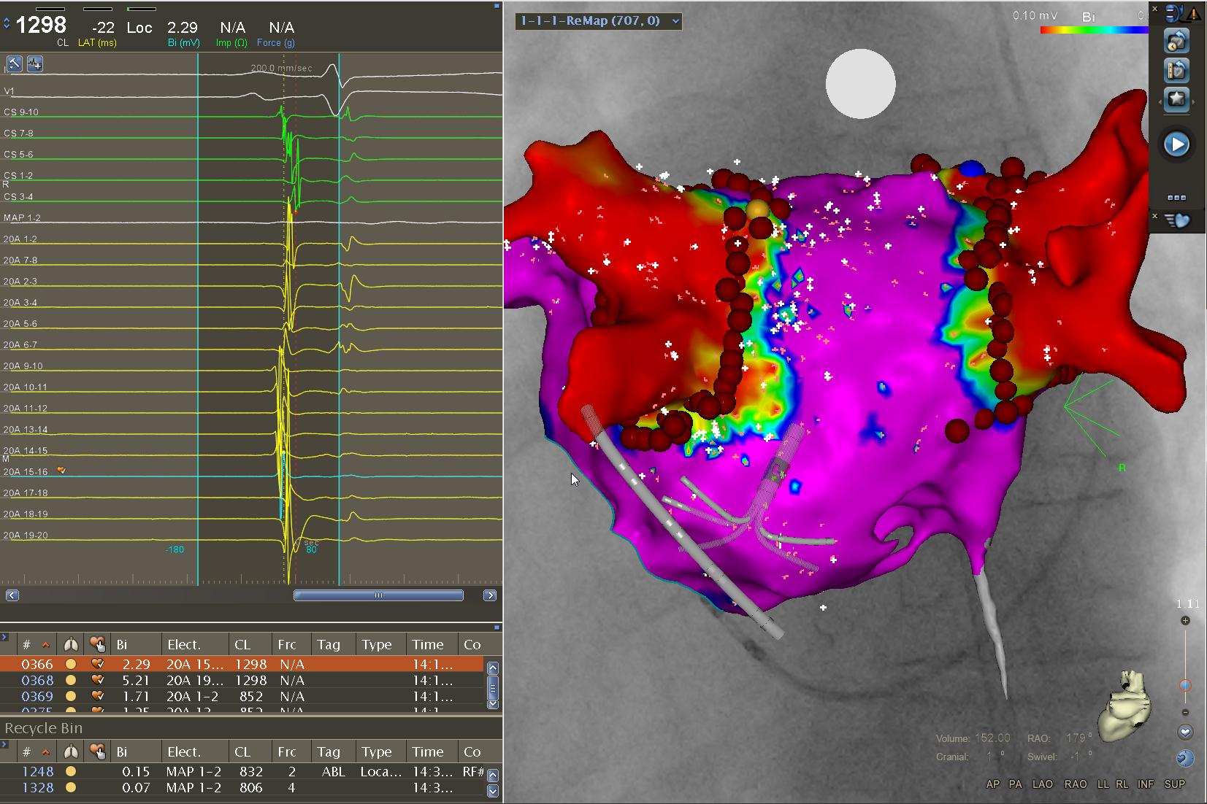Click the add-signal waveform icon beside the hammer

(34, 64)
